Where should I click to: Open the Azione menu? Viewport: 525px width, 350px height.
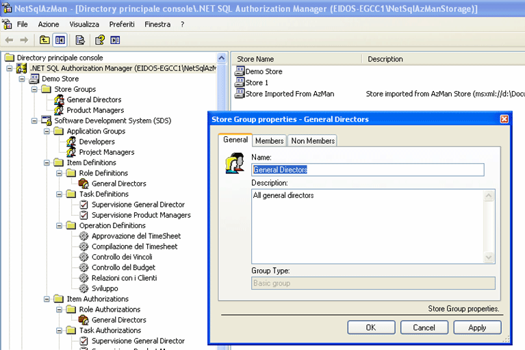(x=49, y=25)
